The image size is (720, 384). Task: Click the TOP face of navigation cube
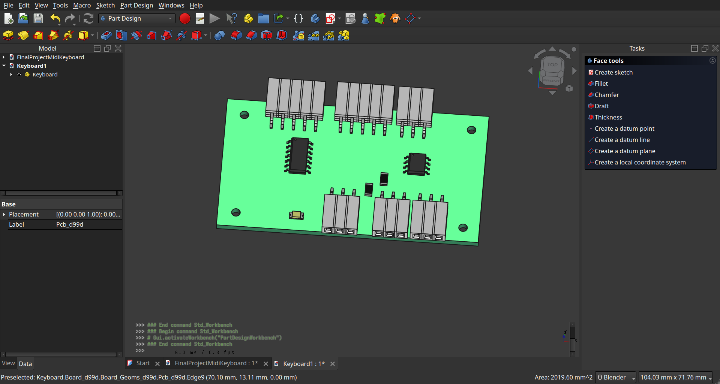[x=552, y=65]
